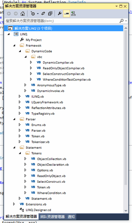Collapse the Parser folder
This screenshot has width=132, height=223.
pyautogui.click(x=14, y=119)
